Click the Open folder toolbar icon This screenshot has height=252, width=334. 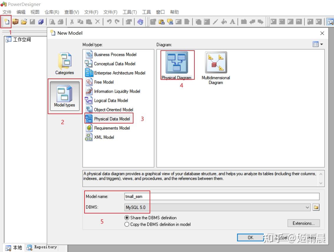(x=24, y=22)
